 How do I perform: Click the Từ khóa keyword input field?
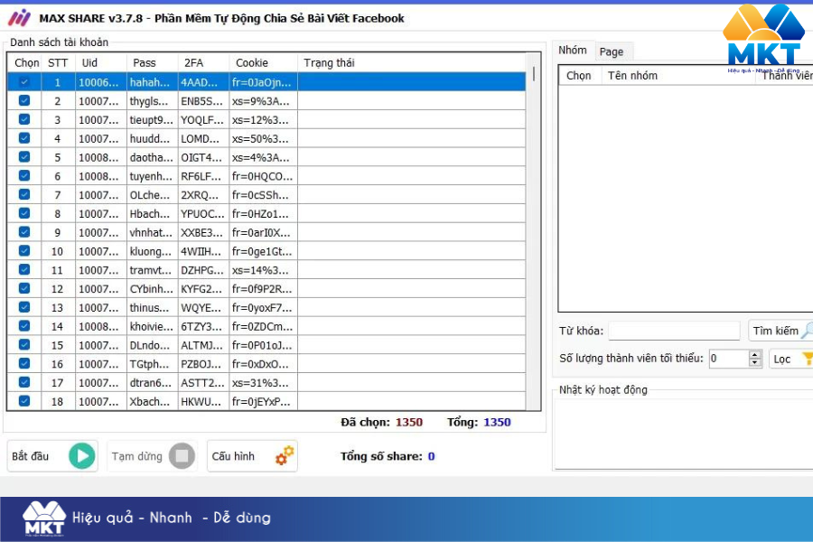(x=673, y=332)
